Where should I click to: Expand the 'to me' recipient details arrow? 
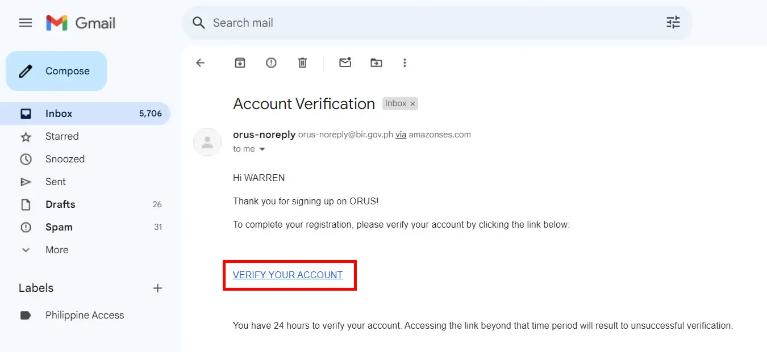point(262,149)
